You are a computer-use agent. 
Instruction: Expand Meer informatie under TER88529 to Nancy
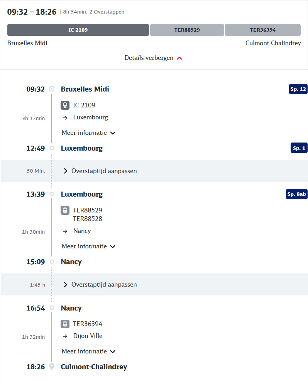click(89, 246)
